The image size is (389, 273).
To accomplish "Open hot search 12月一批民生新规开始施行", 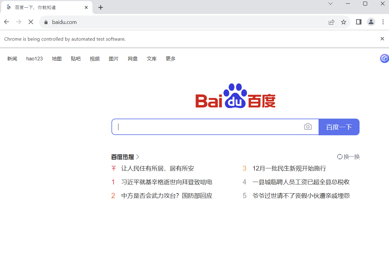I will (x=289, y=168).
